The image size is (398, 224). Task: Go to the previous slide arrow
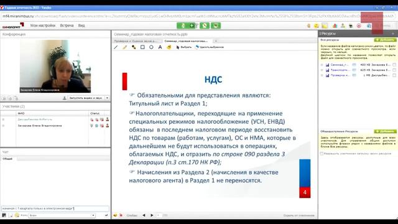click(144, 215)
